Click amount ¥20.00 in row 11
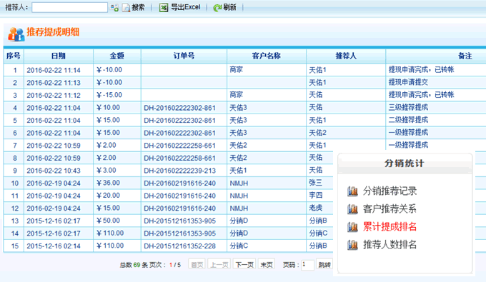 (x=108, y=196)
